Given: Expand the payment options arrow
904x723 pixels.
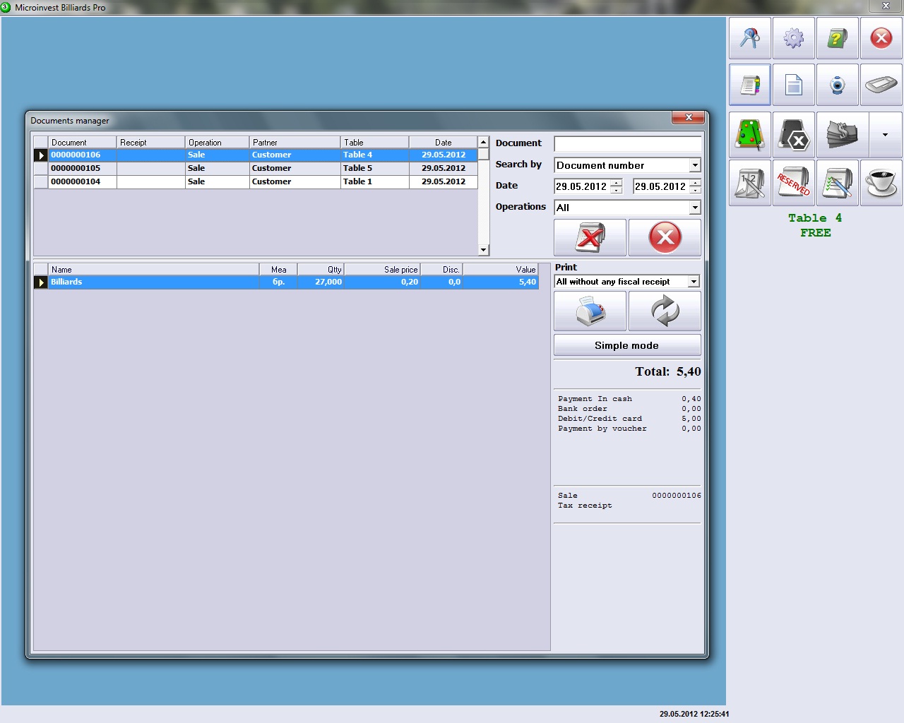Looking at the screenshot, I should [x=886, y=134].
